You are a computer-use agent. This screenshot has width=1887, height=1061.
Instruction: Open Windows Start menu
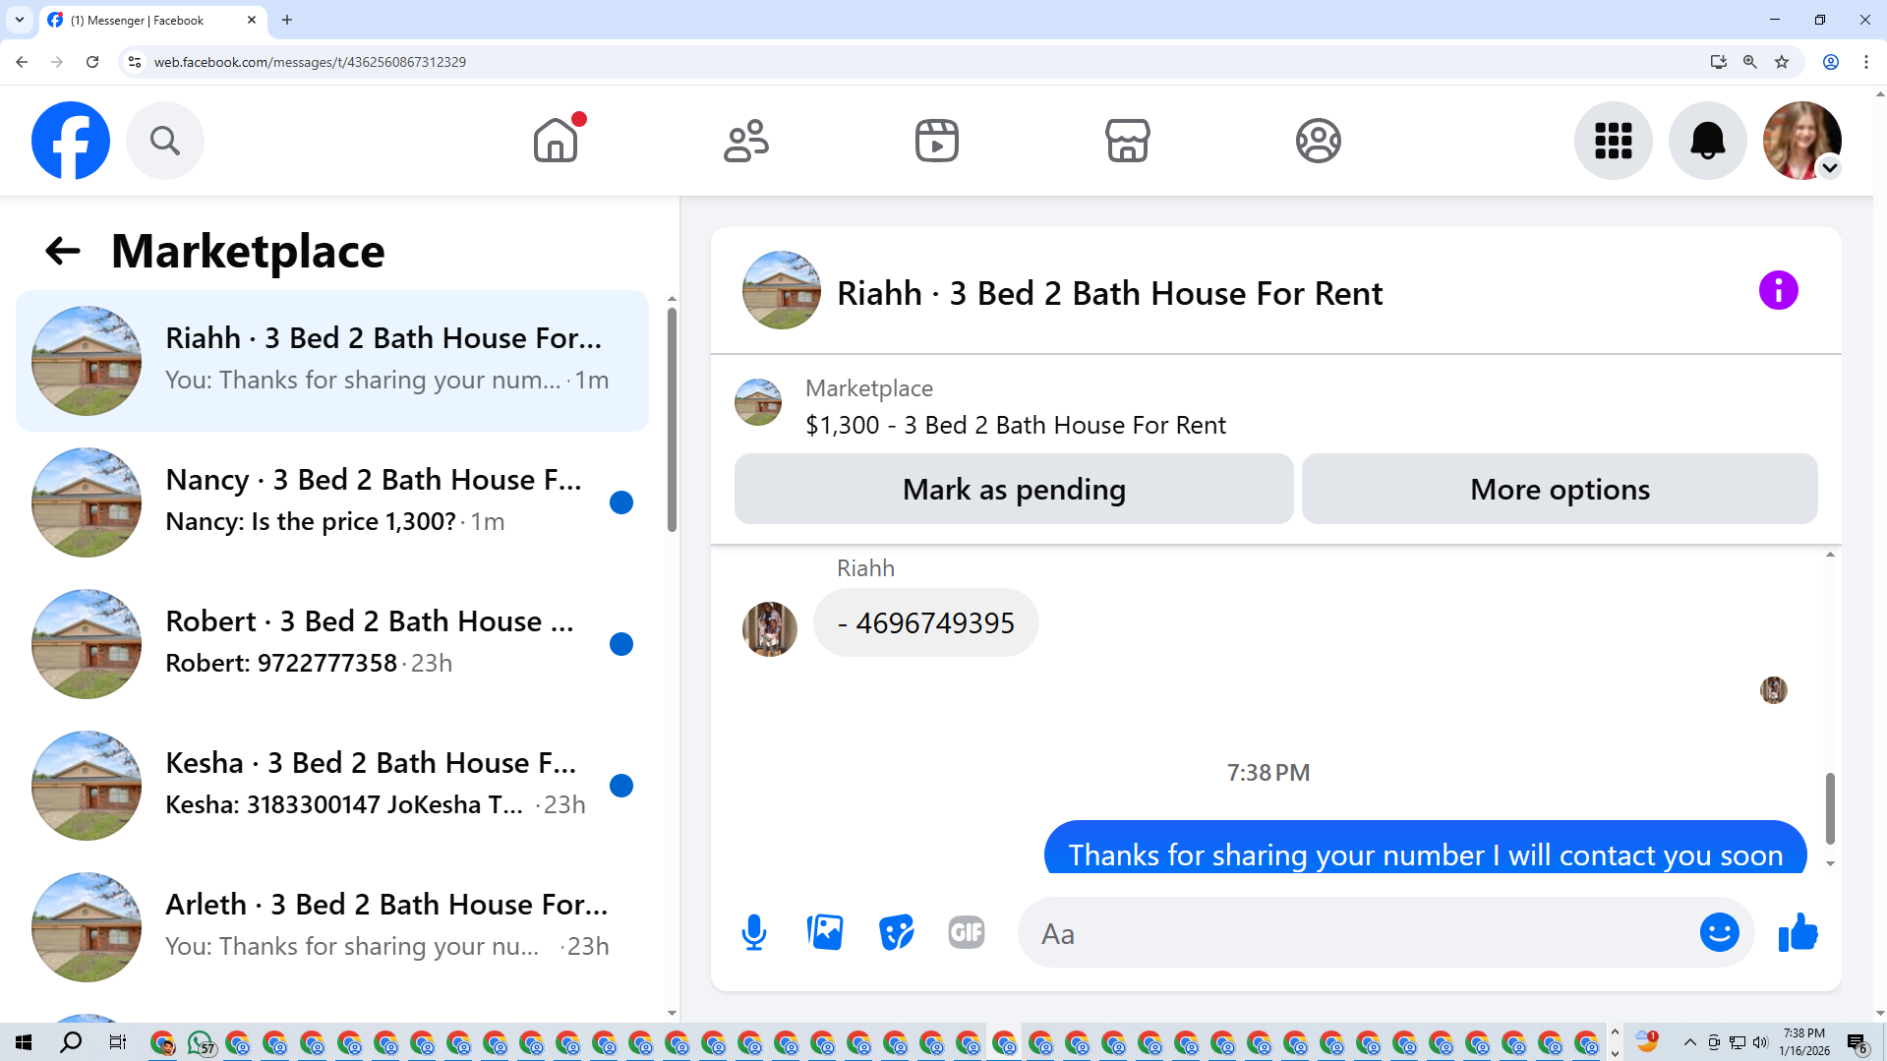tap(24, 1042)
